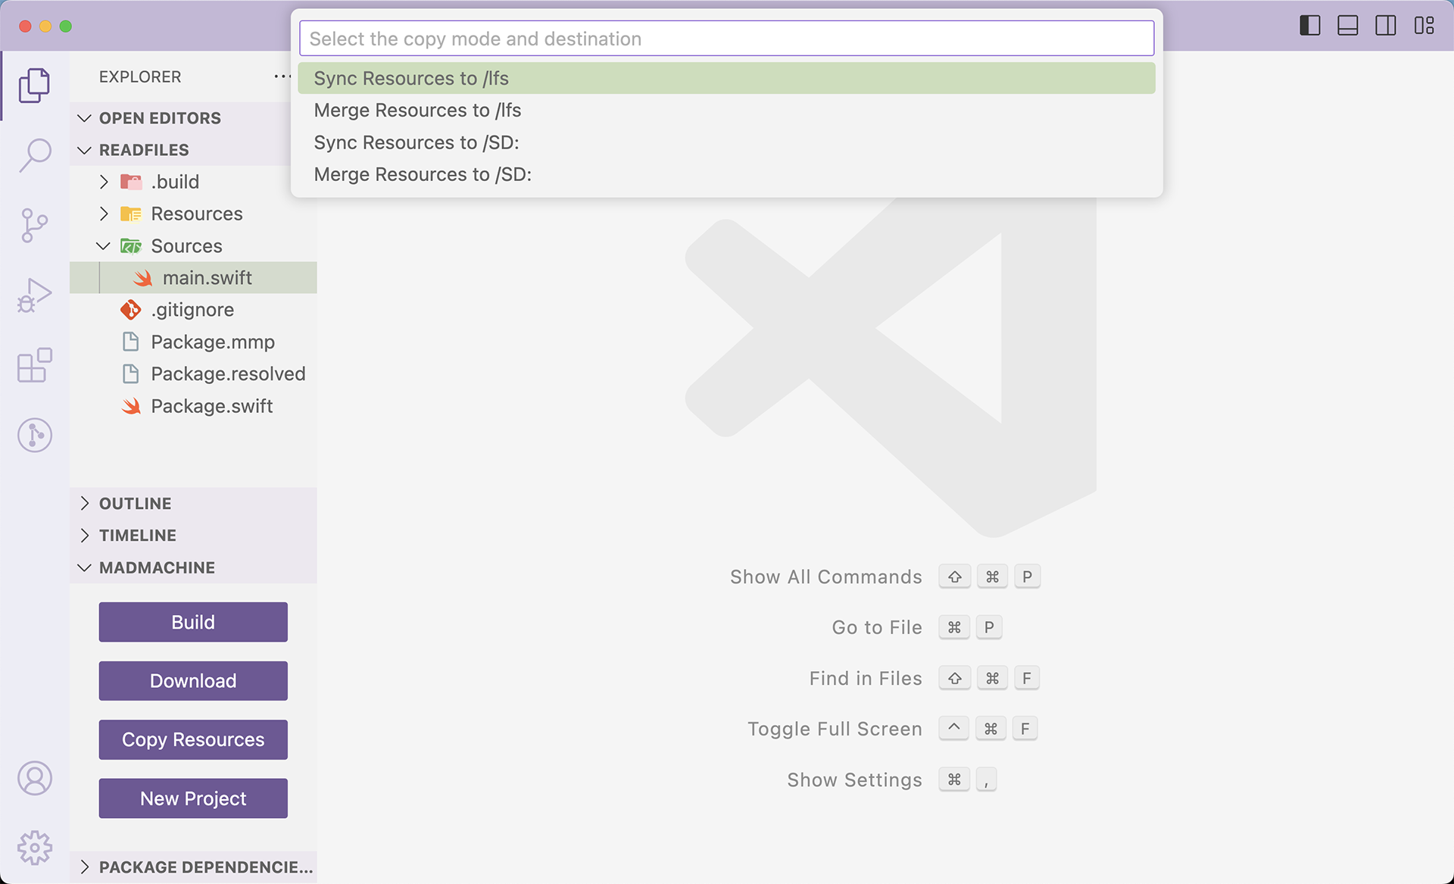Click the main.swift file
Viewport: 1454px width, 884px height.
coord(204,277)
